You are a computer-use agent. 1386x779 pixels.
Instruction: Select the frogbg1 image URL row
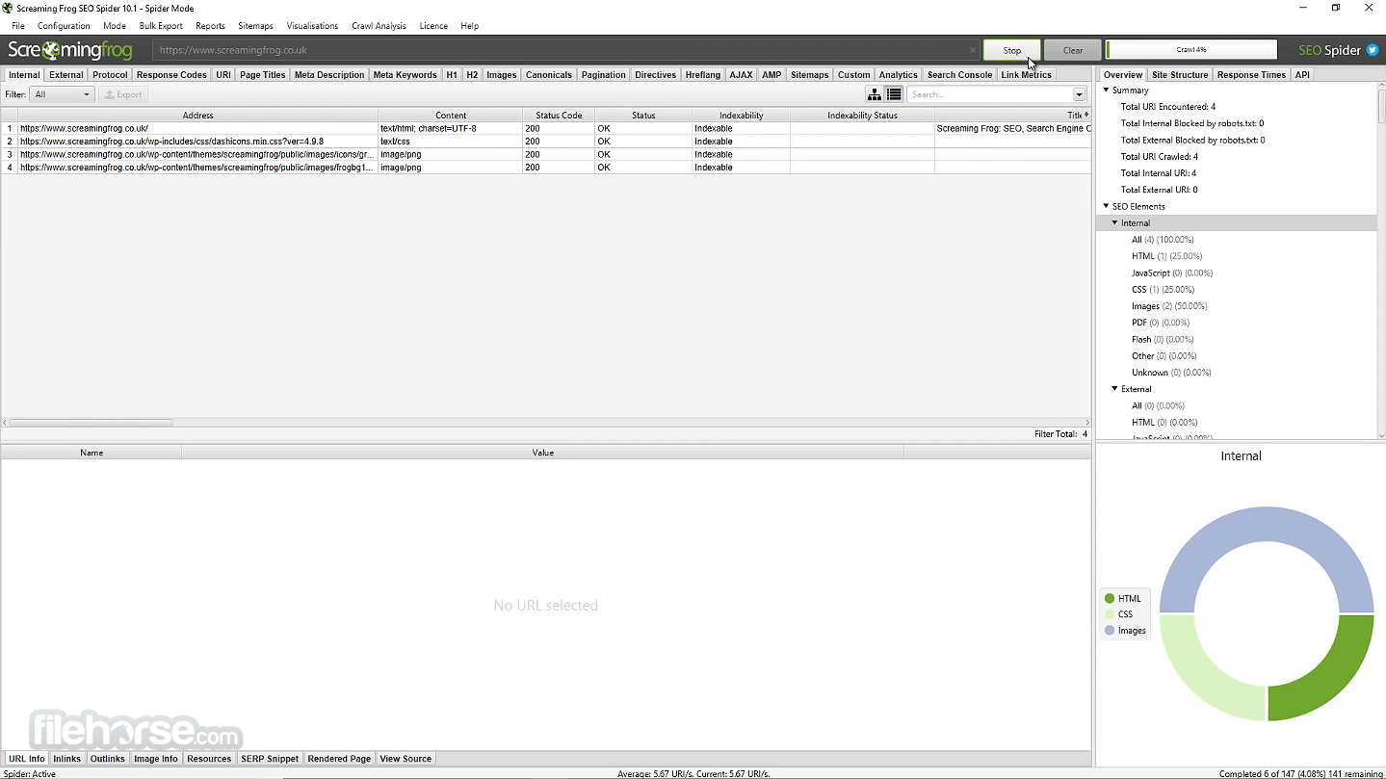click(x=545, y=168)
